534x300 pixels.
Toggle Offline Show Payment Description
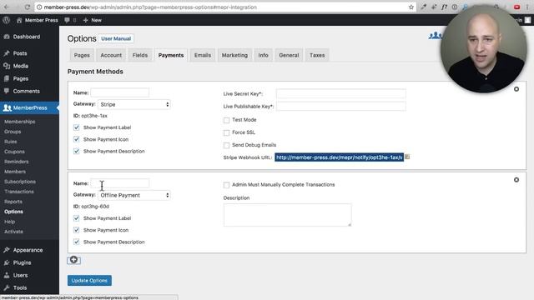[76, 242]
